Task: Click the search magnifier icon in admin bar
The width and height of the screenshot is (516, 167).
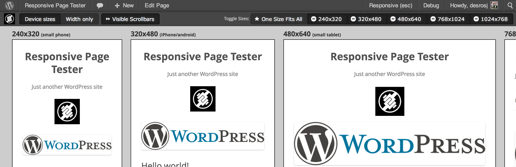Action: click(x=510, y=5)
